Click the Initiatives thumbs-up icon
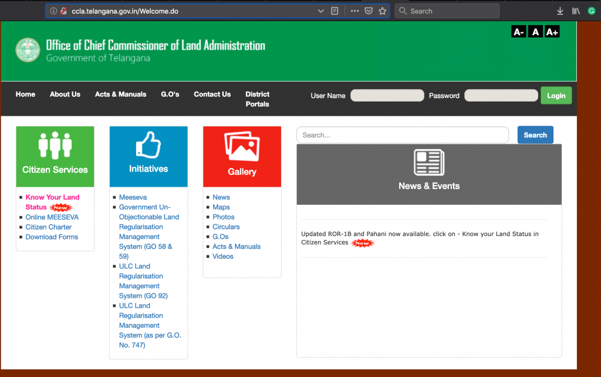This screenshot has height=377, width=601. 148,145
